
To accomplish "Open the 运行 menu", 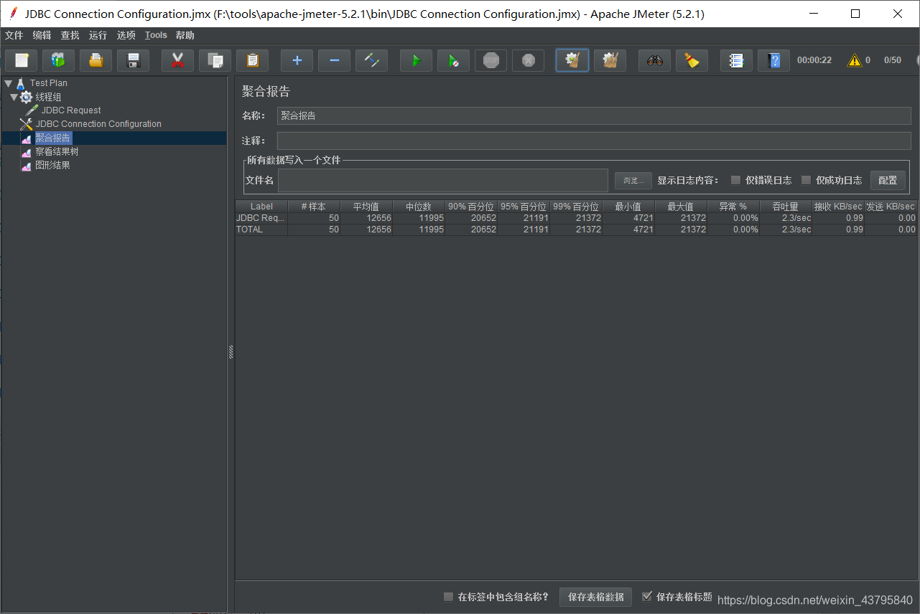I will point(98,35).
